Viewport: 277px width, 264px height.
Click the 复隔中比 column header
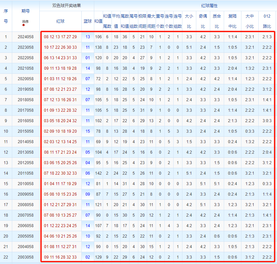pyautogui.click(x=232, y=21)
